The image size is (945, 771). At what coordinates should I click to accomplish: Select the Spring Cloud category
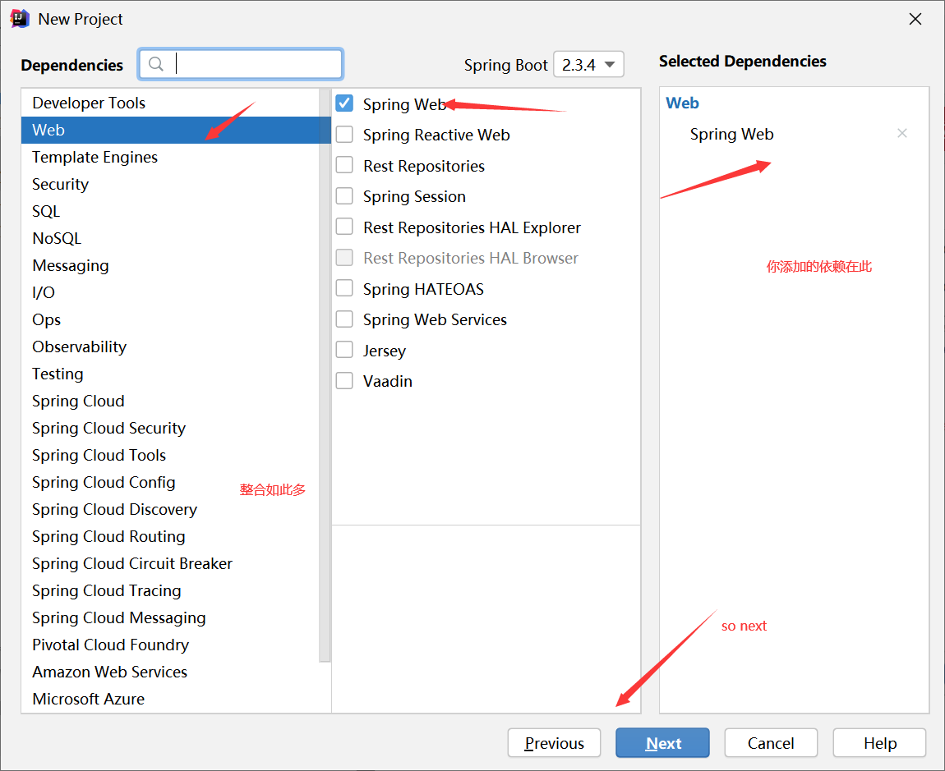(x=171, y=402)
